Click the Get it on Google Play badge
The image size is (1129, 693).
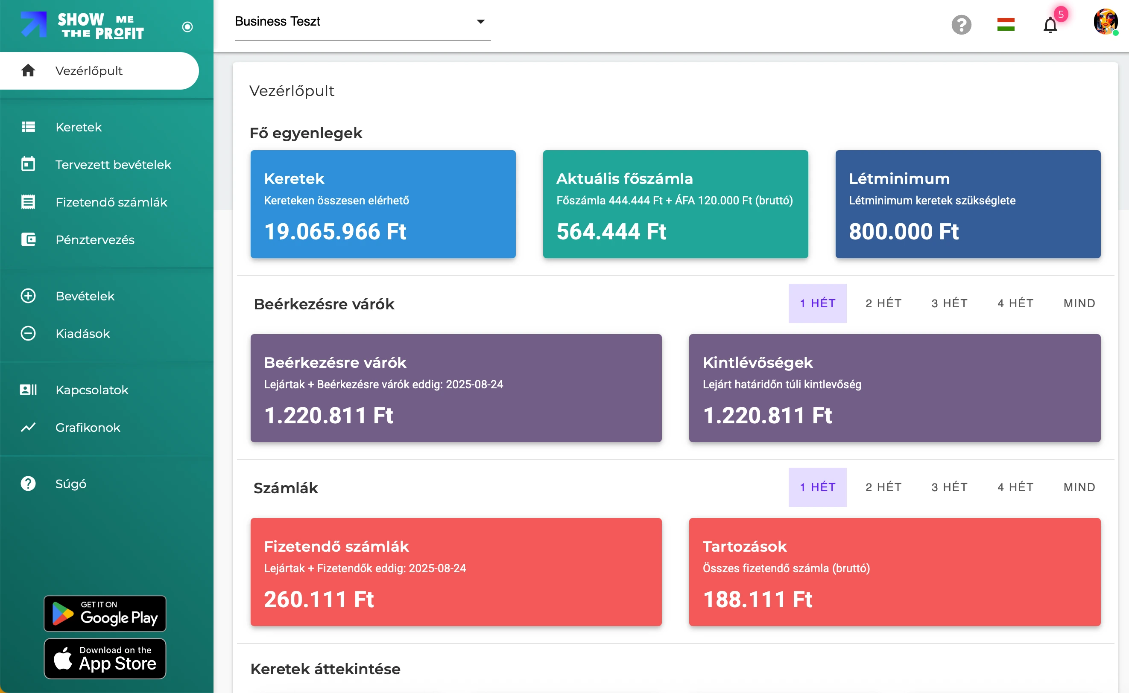(105, 613)
